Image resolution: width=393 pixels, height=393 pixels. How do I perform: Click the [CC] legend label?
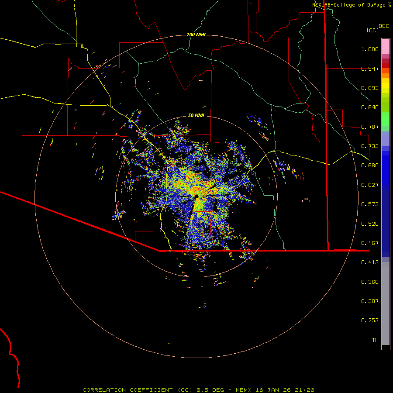click(x=372, y=30)
